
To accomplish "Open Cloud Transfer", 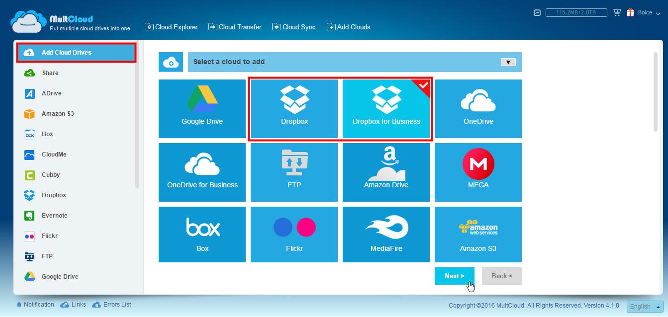I will tap(235, 27).
